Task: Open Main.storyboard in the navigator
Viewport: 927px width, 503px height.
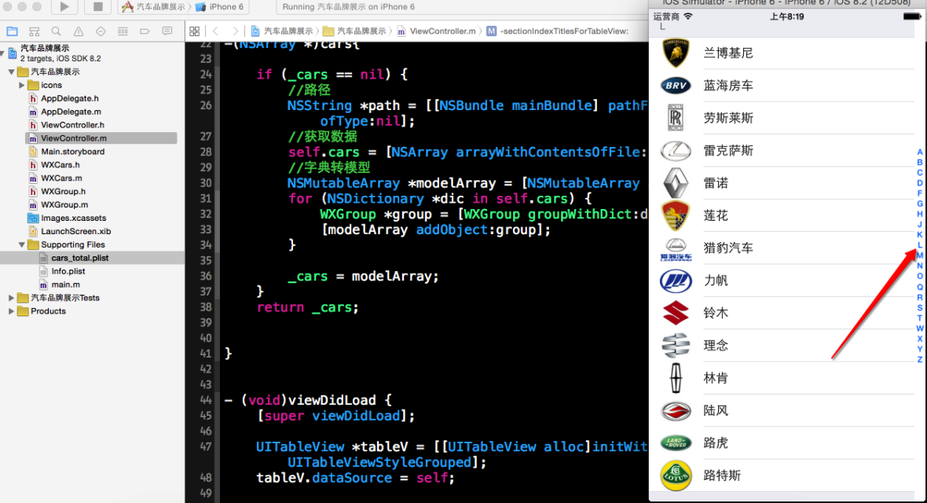Action: click(x=73, y=152)
